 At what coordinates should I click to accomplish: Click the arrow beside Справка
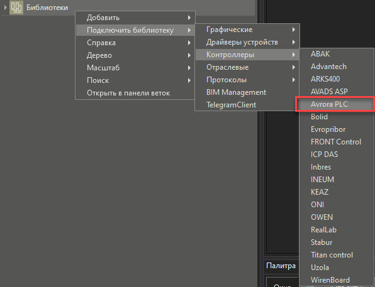pos(189,43)
